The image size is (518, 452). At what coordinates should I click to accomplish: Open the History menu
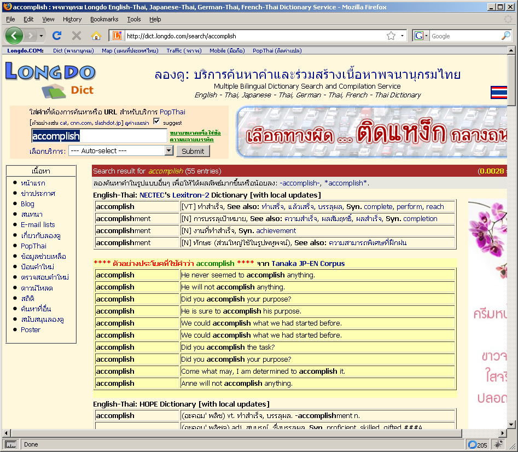[x=72, y=19]
